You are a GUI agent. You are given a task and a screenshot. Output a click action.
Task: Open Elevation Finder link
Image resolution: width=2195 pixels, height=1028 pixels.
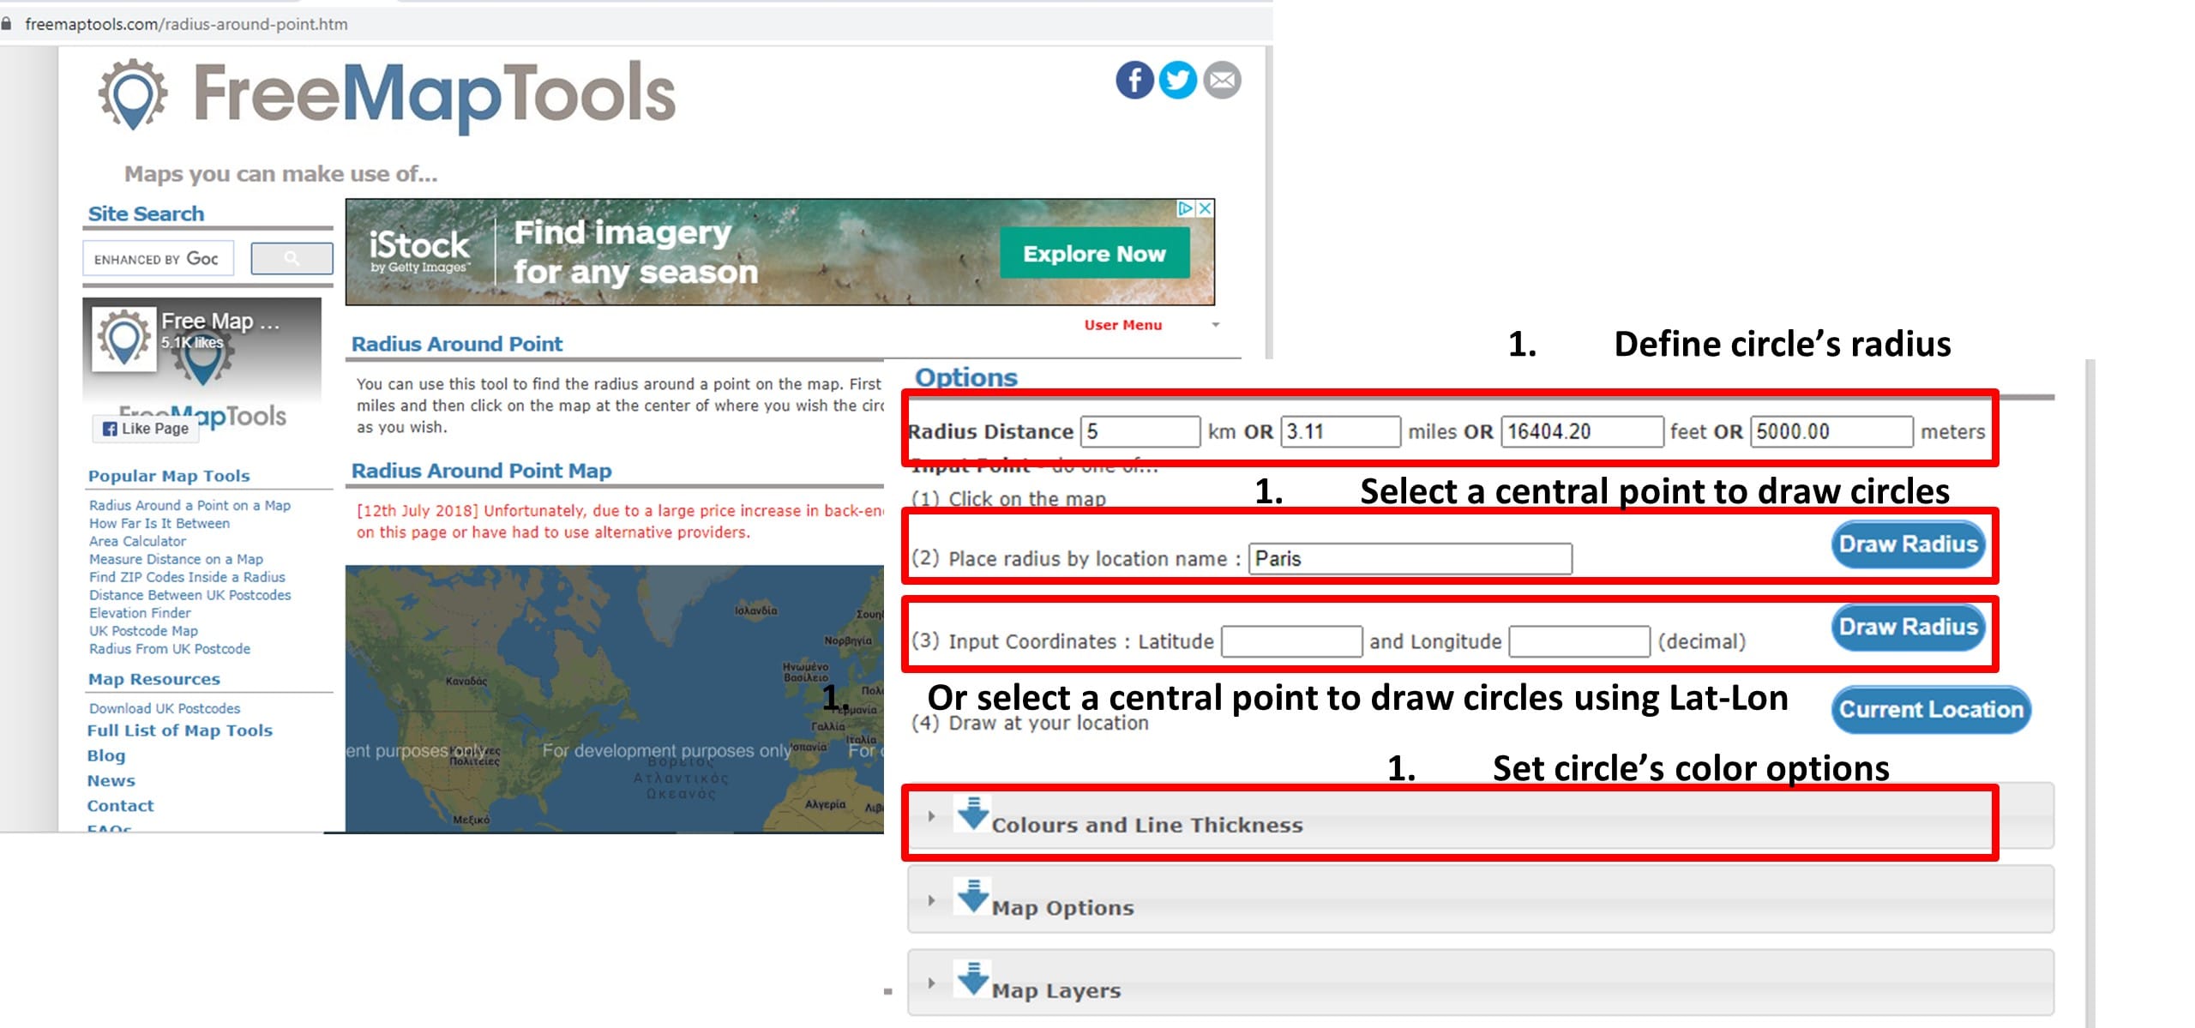tap(140, 613)
